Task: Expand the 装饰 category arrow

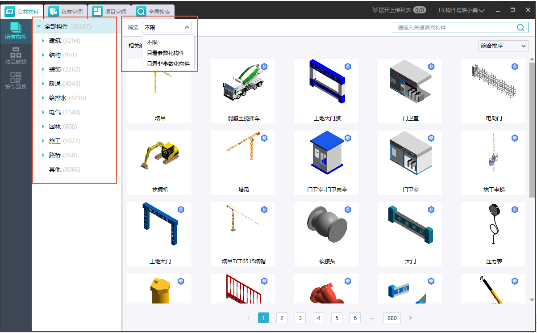Action: point(43,69)
